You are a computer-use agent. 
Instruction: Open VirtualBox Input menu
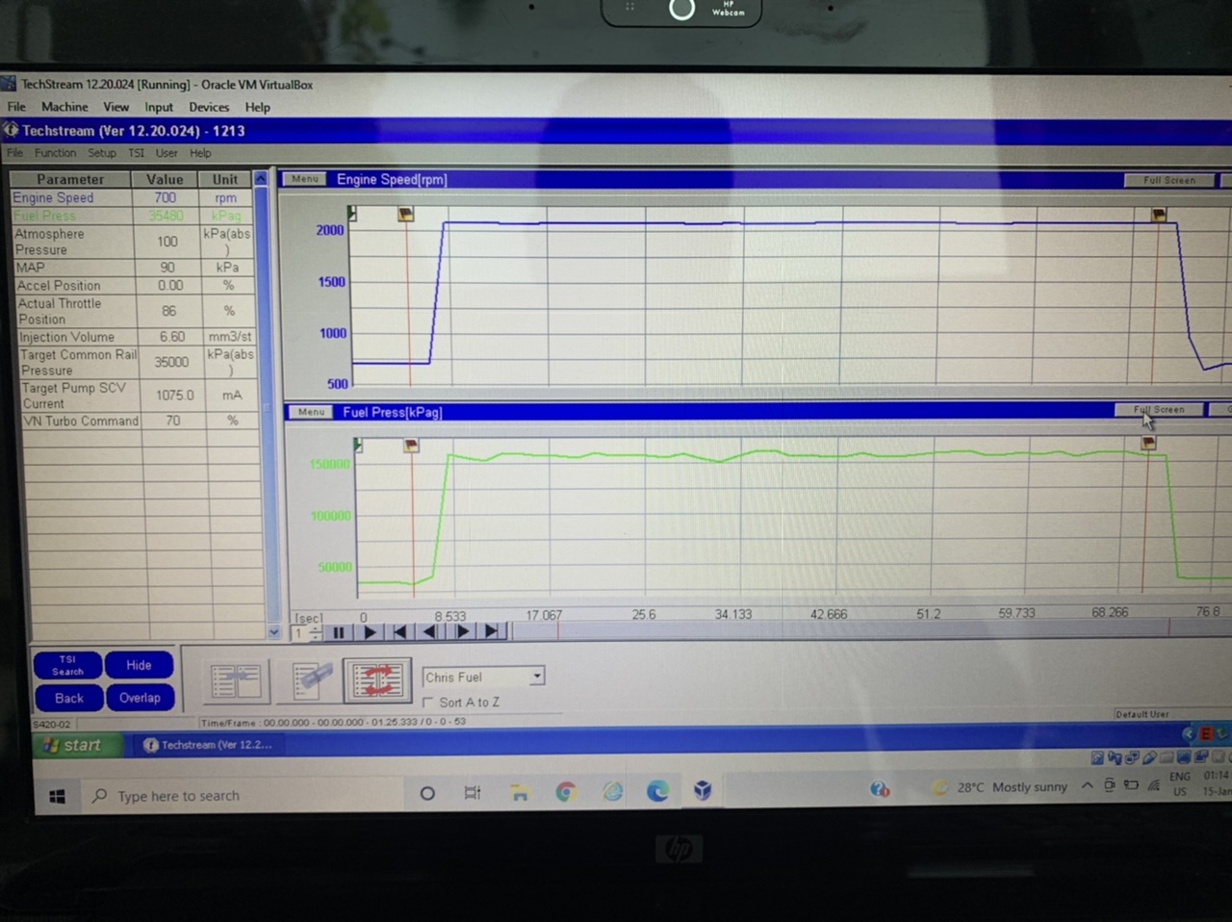click(x=159, y=107)
